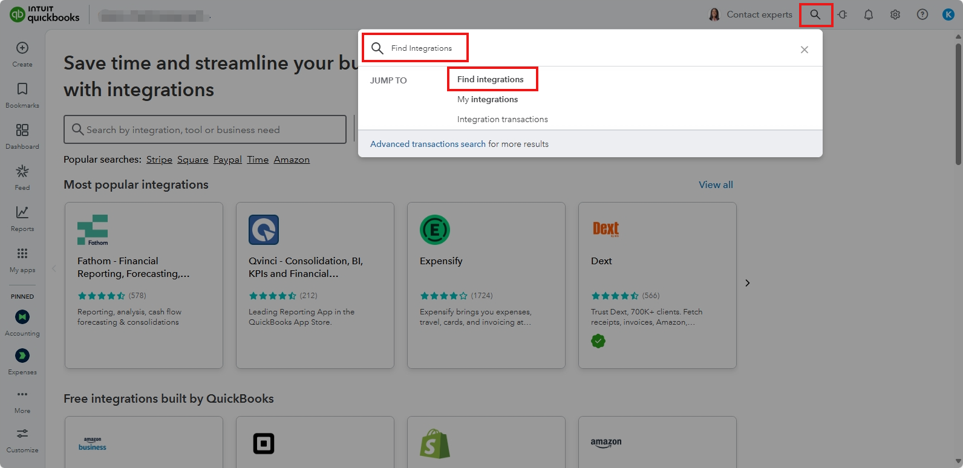
Task: Click Time popular search
Action: coord(258,160)
